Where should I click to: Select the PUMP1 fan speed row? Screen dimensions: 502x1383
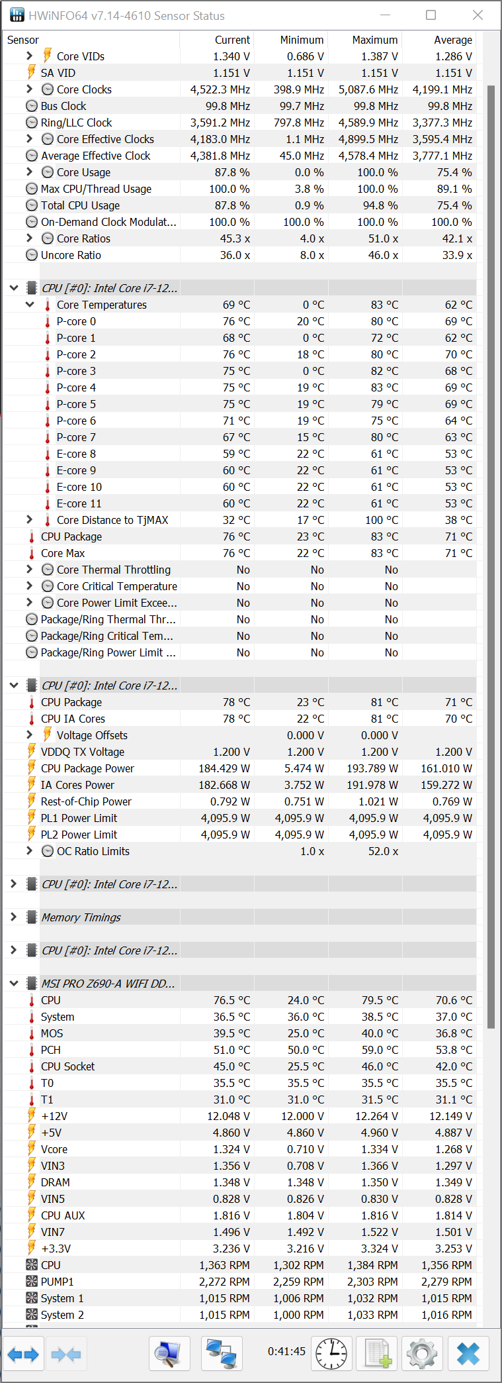tap(58, 1282)
